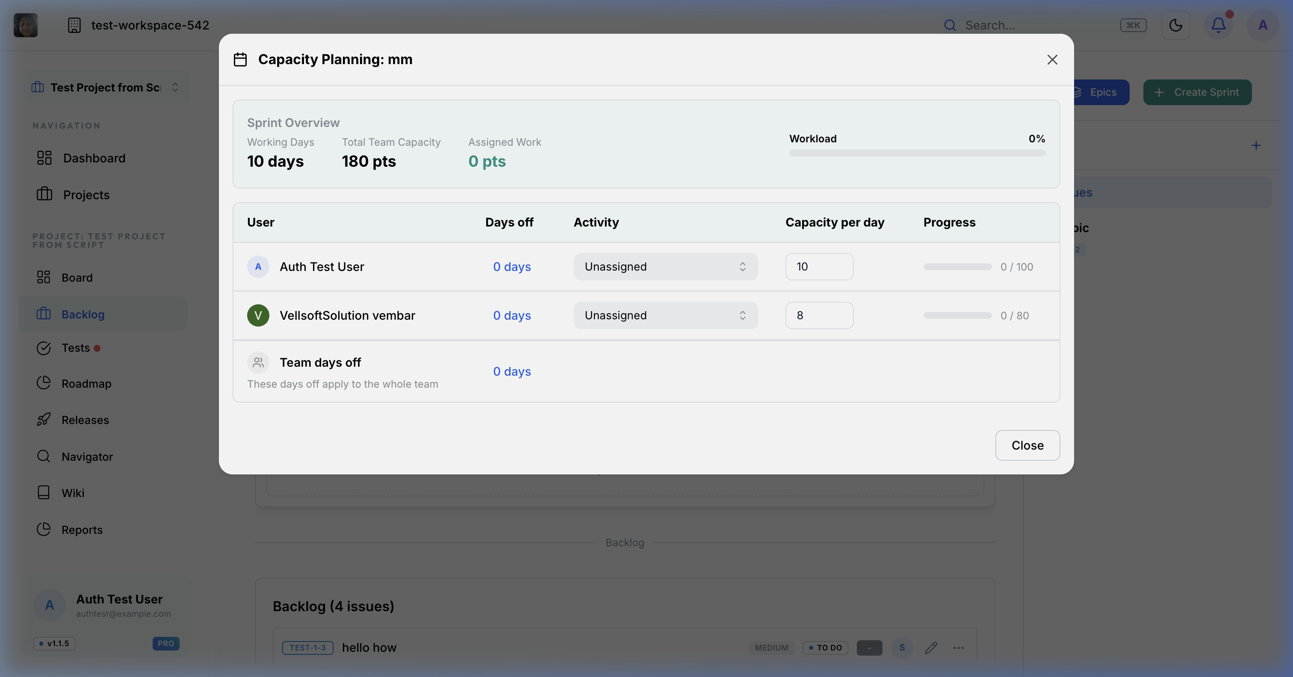Click Create Sprint button
This screenshot has height=677, width=1293.
click(1197, 92)
